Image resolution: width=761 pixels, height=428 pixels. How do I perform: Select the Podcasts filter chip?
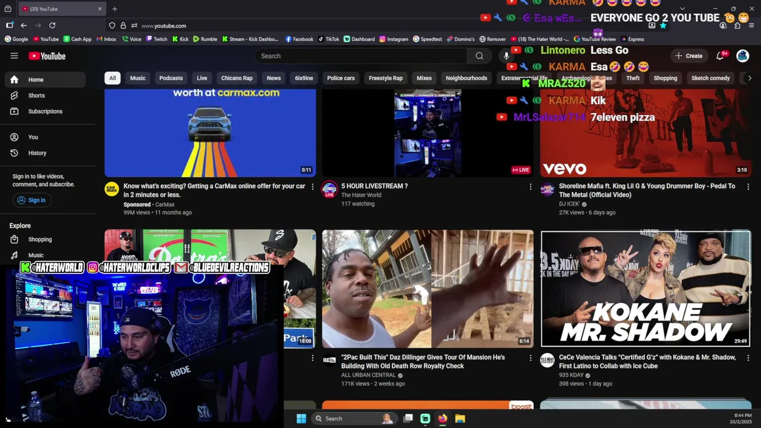pyautogui.click(x=171, y=78)
